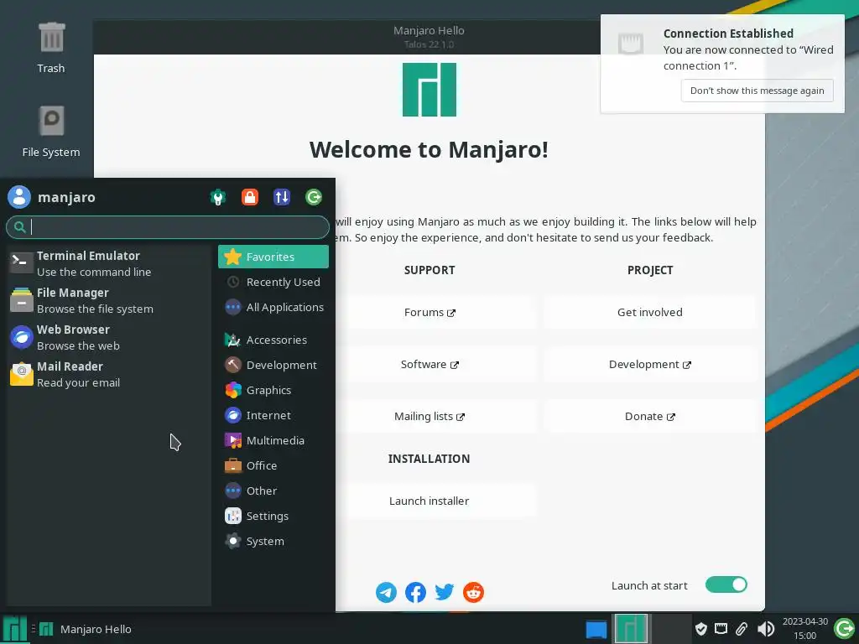The image size is (859, 644).
Task: Open the Office category
Action: 273,466
